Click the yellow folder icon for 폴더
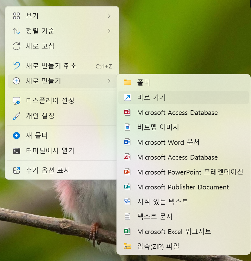The height and width of the screenshot is (261, 251). tap(128, 82)
